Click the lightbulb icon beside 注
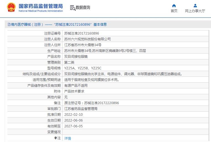Viewport: 211px width, 142px height. [55, 138]
